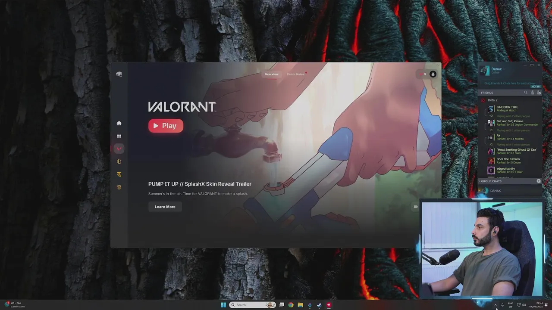Image resolution: width=552 pixels, height=310 pixels.
Task: Open Steam from the taskbar
Action: coord(319,305)
